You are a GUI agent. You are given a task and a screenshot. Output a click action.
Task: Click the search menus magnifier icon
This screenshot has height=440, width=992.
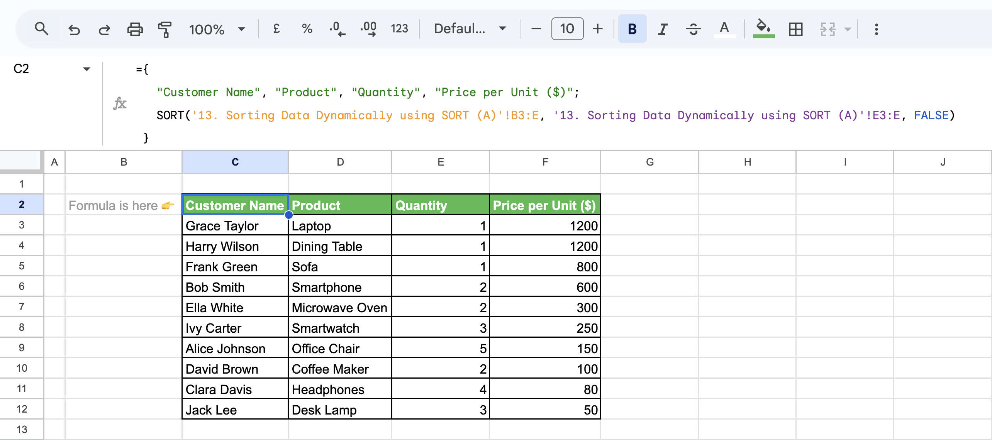pyautogui.click(x=41, y=29)
